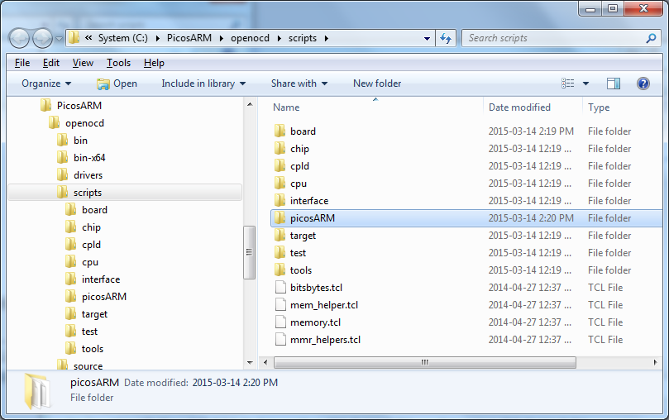Open the Help menu
This screenshot has height=420, width=669.
[154, 63]
